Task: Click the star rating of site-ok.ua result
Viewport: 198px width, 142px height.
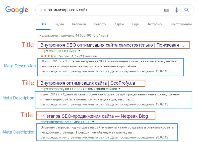Action: [x=48, y=56]
